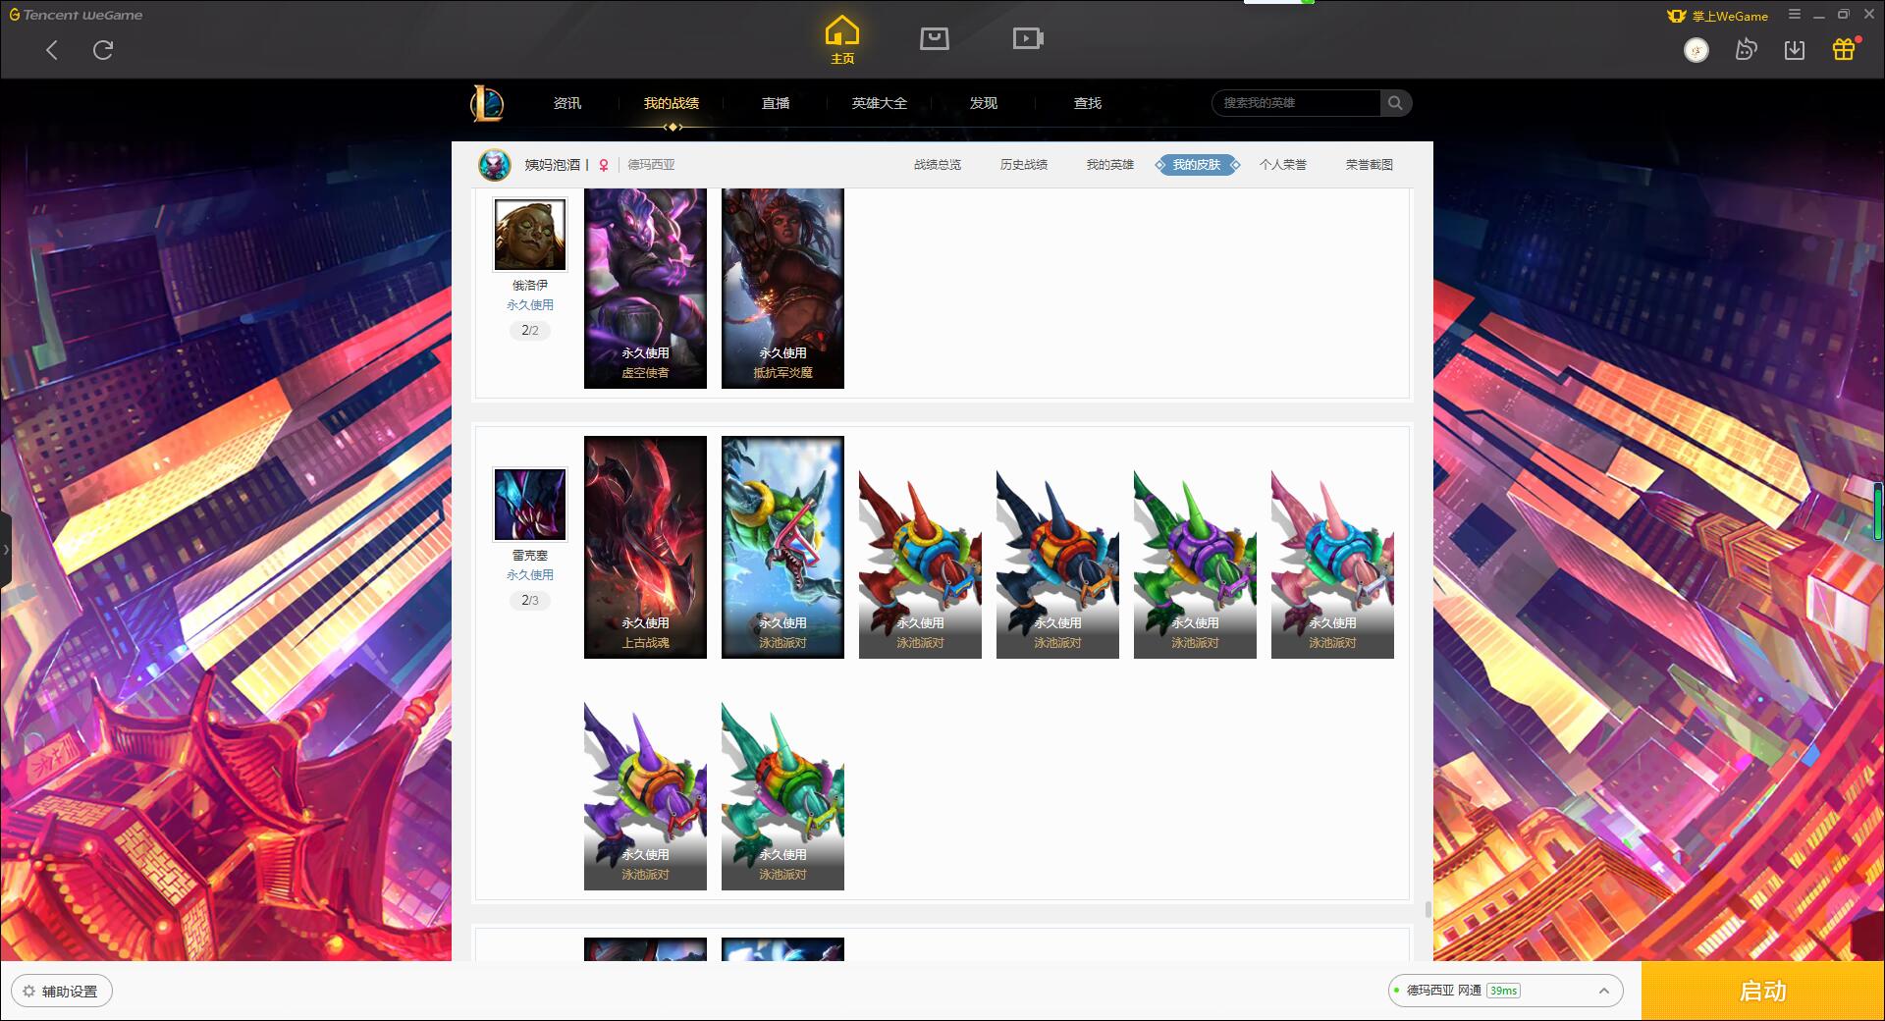Switch to the 荣誉截图 tab
Image resolution: width=1885 pixels, height=1021 pixels.
click(x=1370, y=165)
